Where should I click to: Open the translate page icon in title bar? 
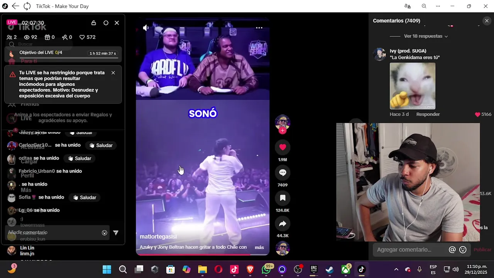pyautogui.click(x=408, y=6)
